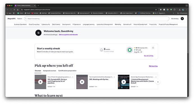Browse the Language Learning category
This screenshot has width=194, height=104.
click(x=89, y=24)
